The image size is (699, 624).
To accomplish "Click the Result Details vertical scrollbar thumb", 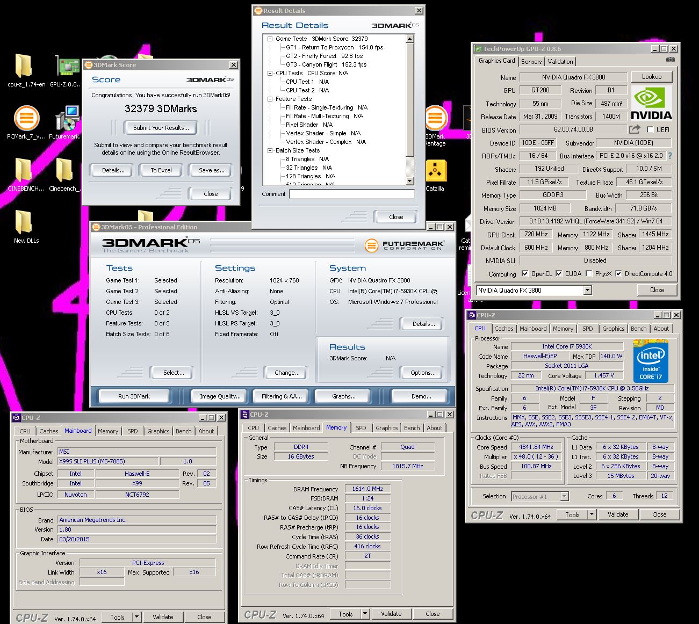I will pyautogui.click(x=410, y=100).
